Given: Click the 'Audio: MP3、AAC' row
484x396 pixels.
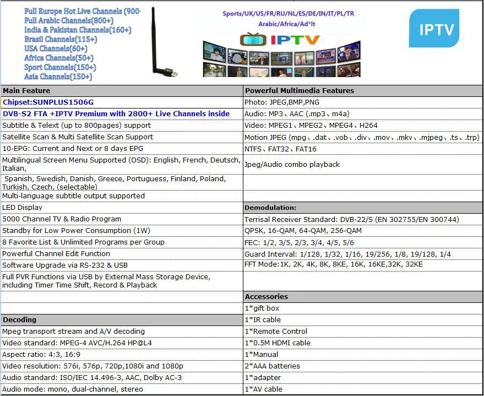Looking at the screenshot, I should tap(363, 114).
